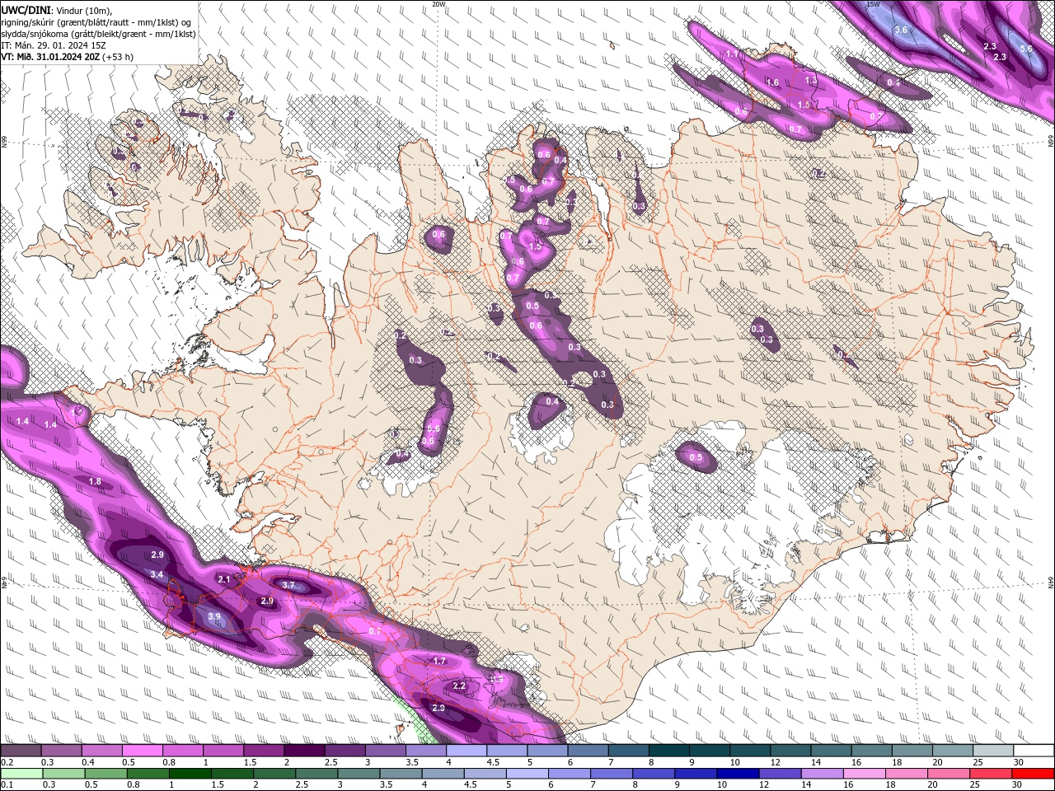Pick the white swatch labeled 30 in top legend row

[x=1034, y=751]
